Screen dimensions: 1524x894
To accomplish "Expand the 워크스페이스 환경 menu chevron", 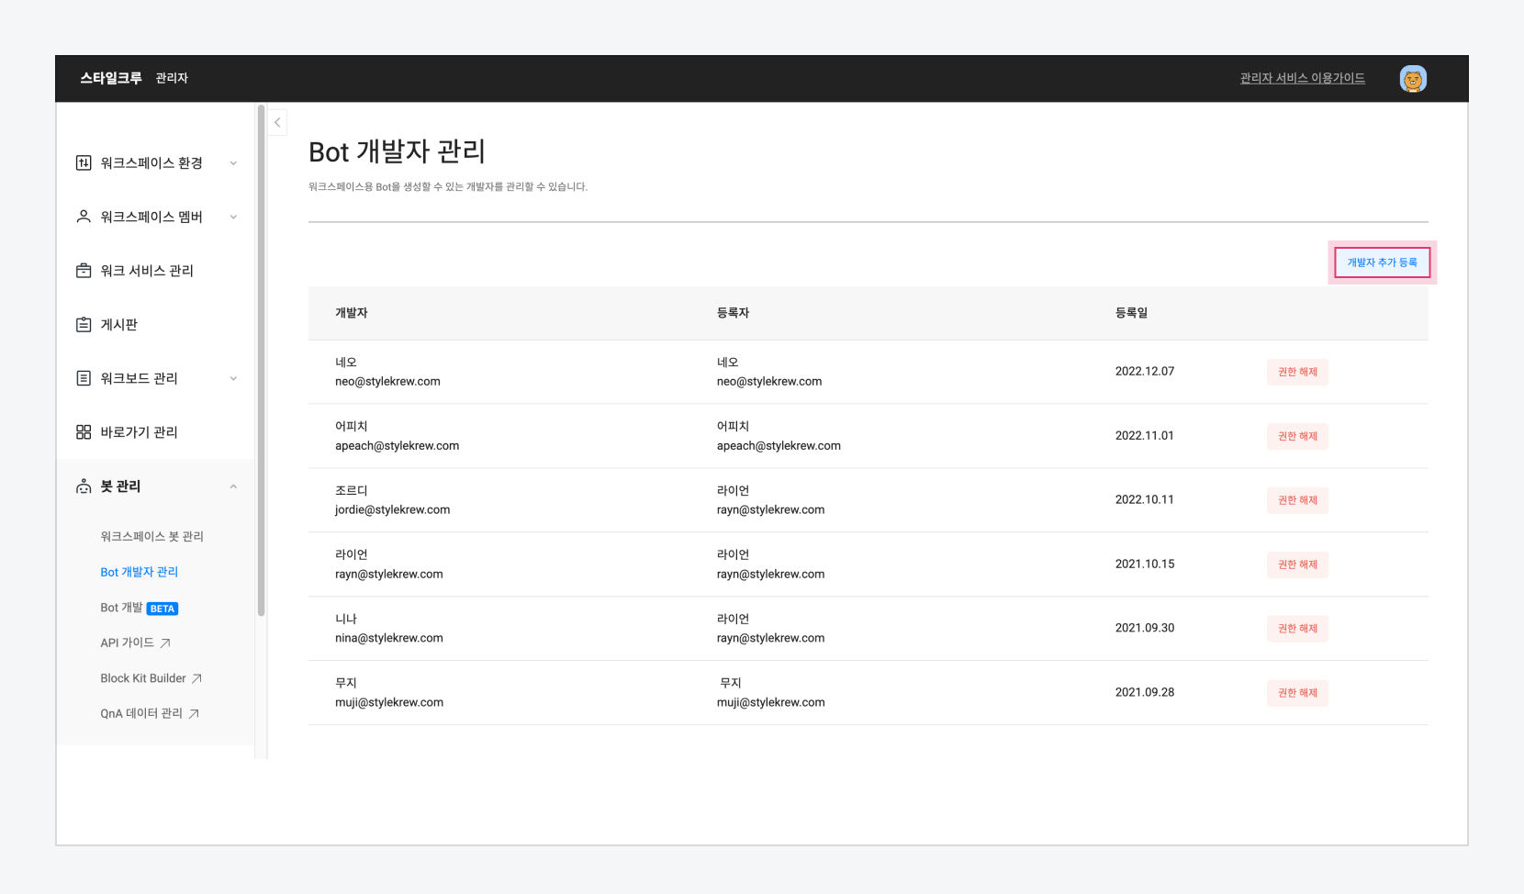I will pos(233,163).
